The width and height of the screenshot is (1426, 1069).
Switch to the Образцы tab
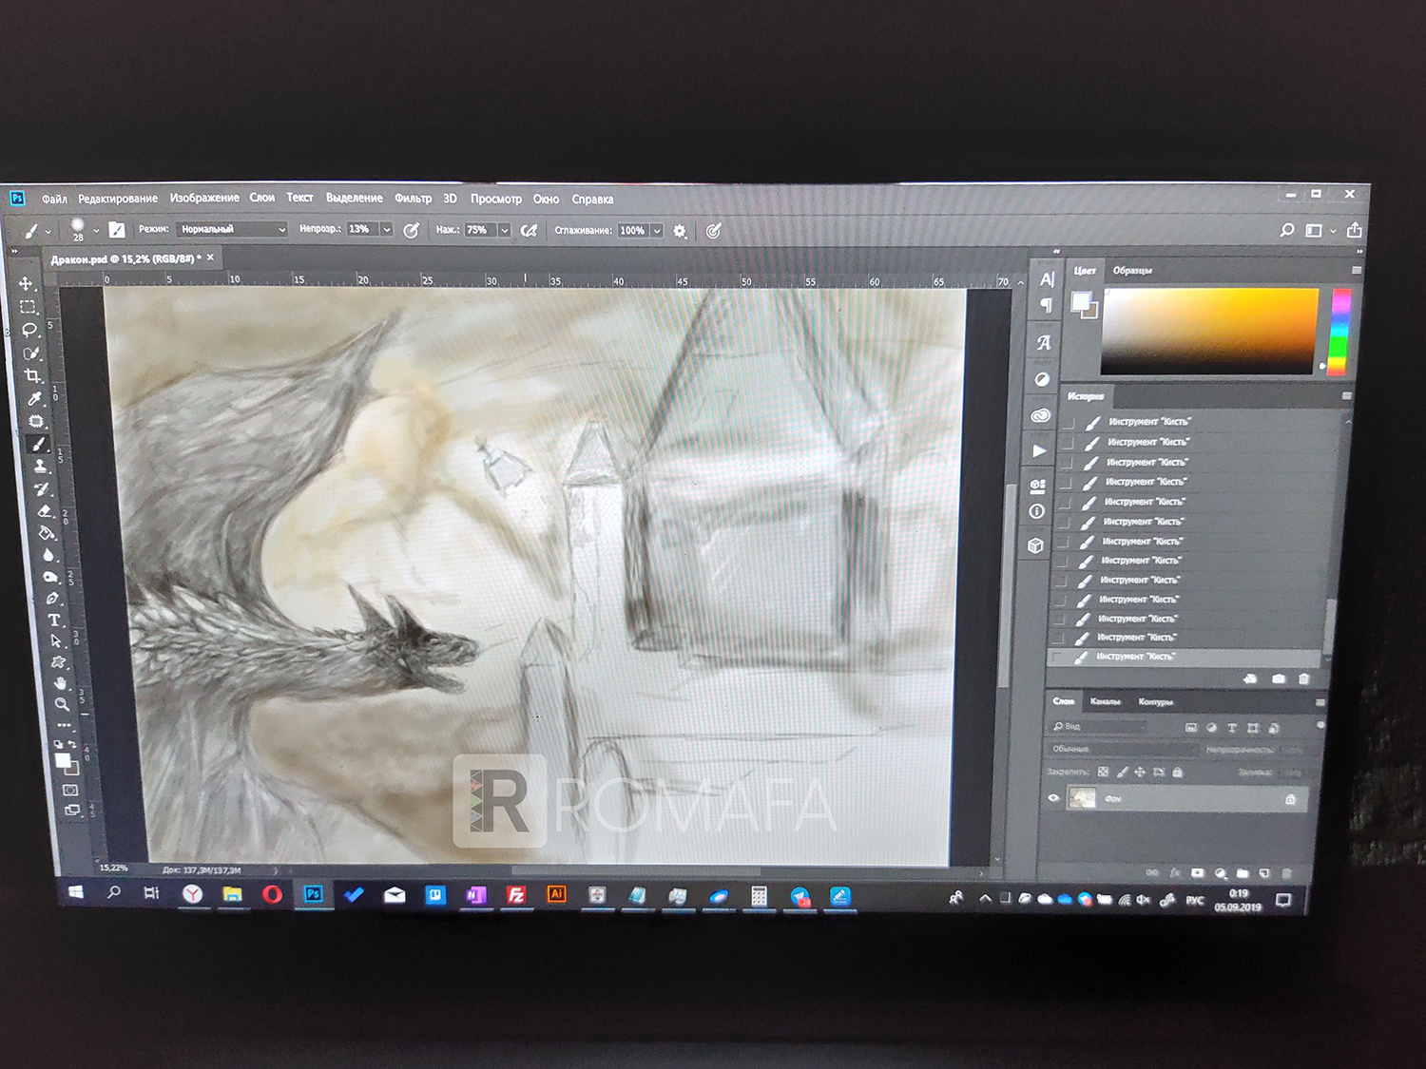(x=1132, y=271)
